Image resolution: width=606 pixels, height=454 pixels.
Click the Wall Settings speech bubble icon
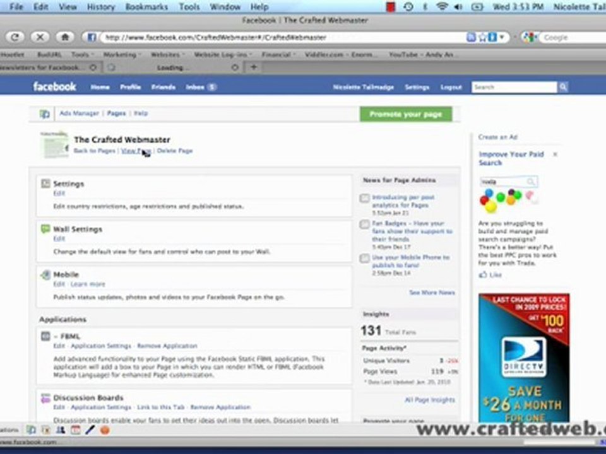point(45,229)
